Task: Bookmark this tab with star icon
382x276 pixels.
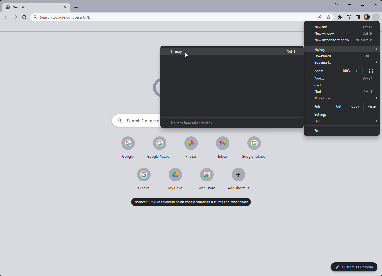Action: click(x=329, y=17)
